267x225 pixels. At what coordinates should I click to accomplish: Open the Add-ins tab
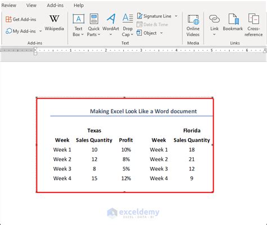(55, 6)
